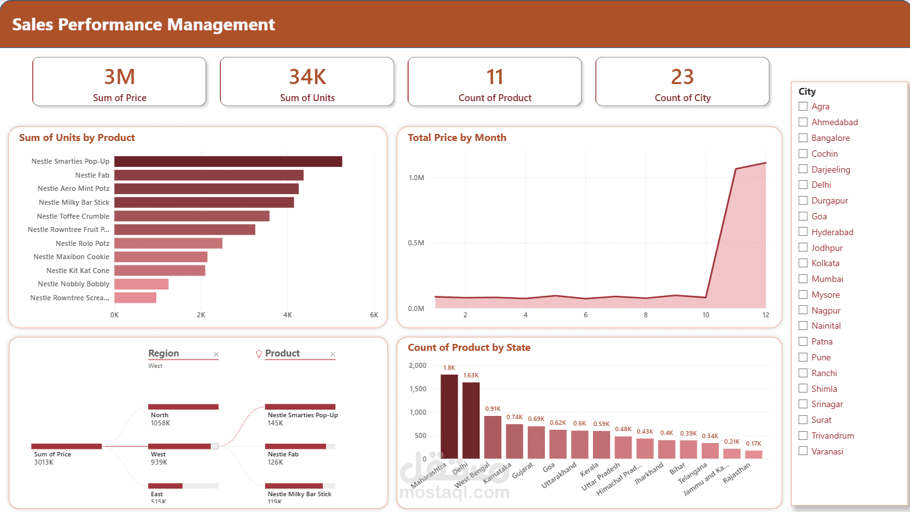Click the East region node bar

coord(184,485)
